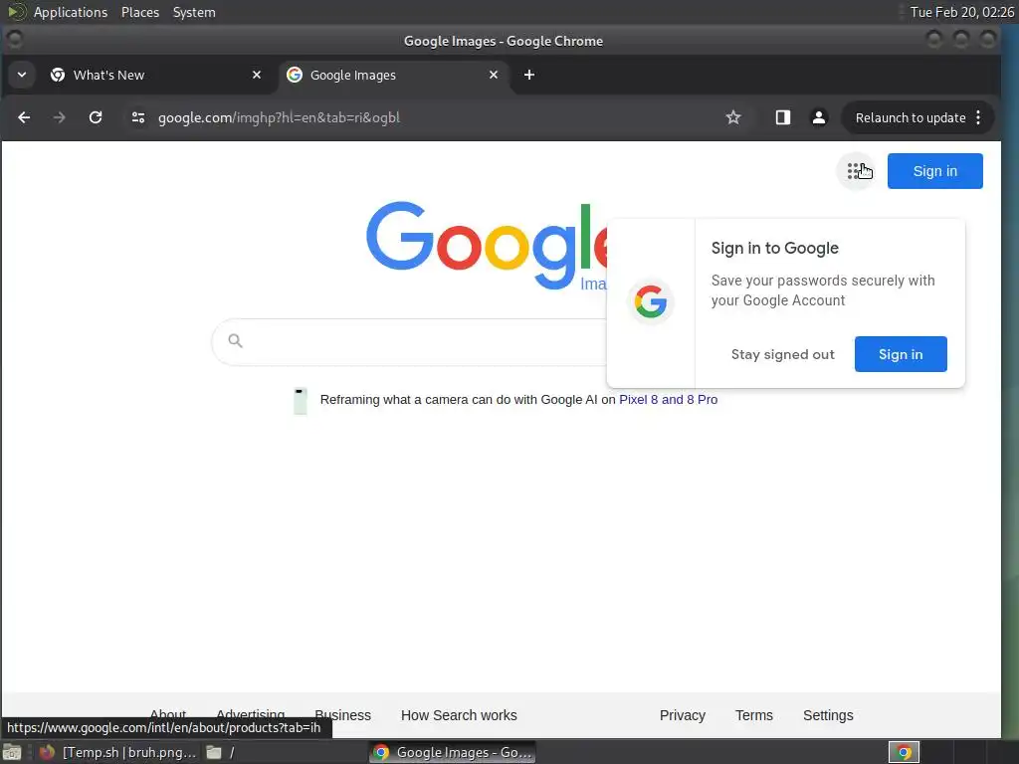Click the browser forward arrow
Screen dimensions: 1019x764
59,117
